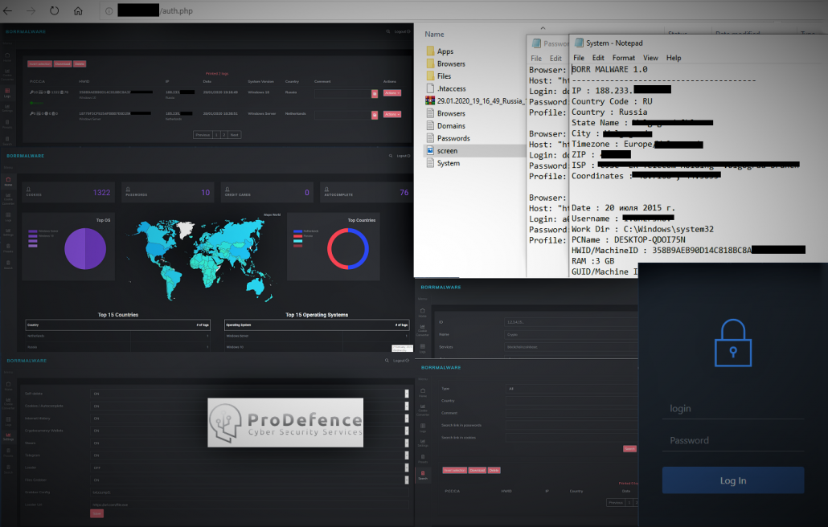Go back with the browser back arrow
Screen dimensions: 828x527
[x=7, y=10]
